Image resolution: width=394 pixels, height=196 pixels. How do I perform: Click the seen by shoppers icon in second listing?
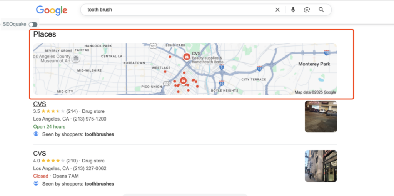click(x=36, y=184)
